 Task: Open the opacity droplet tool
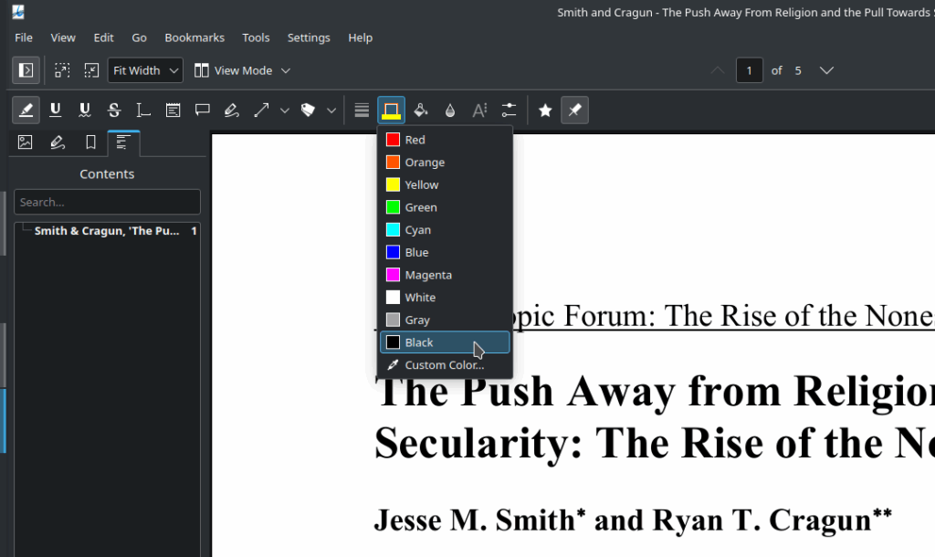click(449, 110)
